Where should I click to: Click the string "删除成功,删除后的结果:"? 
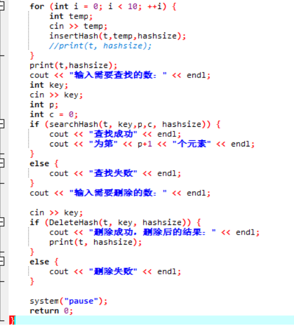click(153, 232)
